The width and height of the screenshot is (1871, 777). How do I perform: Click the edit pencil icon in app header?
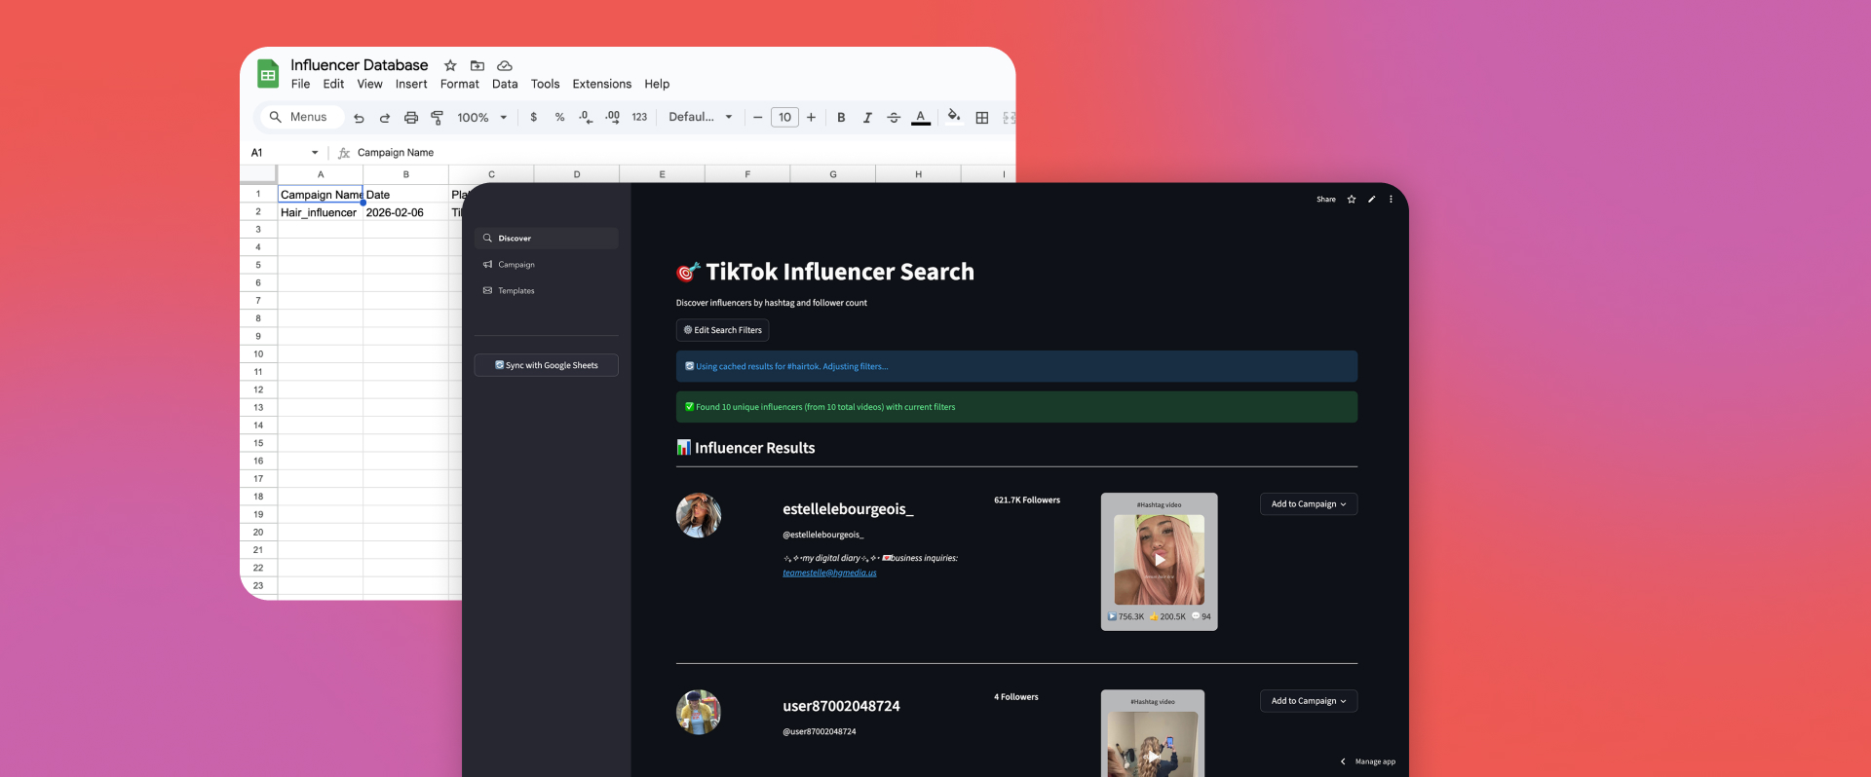pos(1371,200)
